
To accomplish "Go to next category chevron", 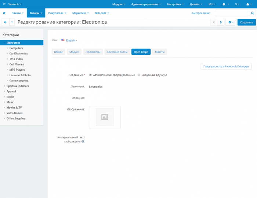I will tap(221, 22).
